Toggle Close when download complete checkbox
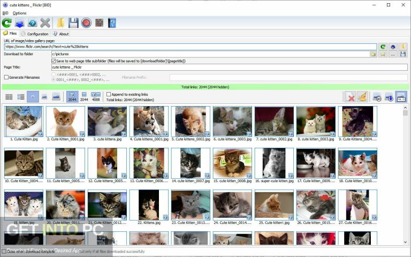The height and width of the screenshot is (257, 411). [4, 251]
